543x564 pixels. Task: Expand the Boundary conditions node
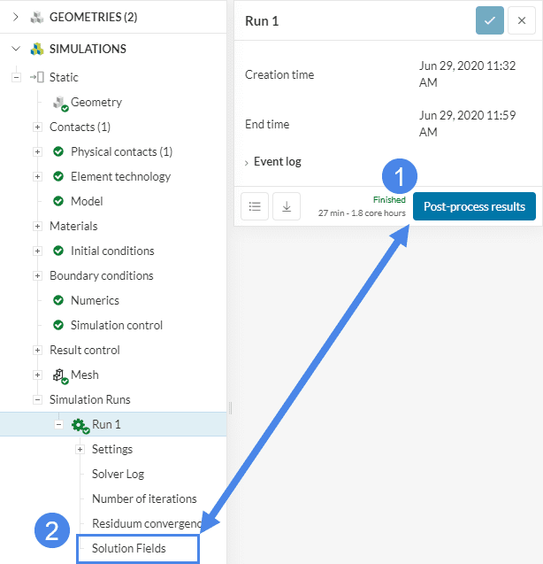coord(37,275)
